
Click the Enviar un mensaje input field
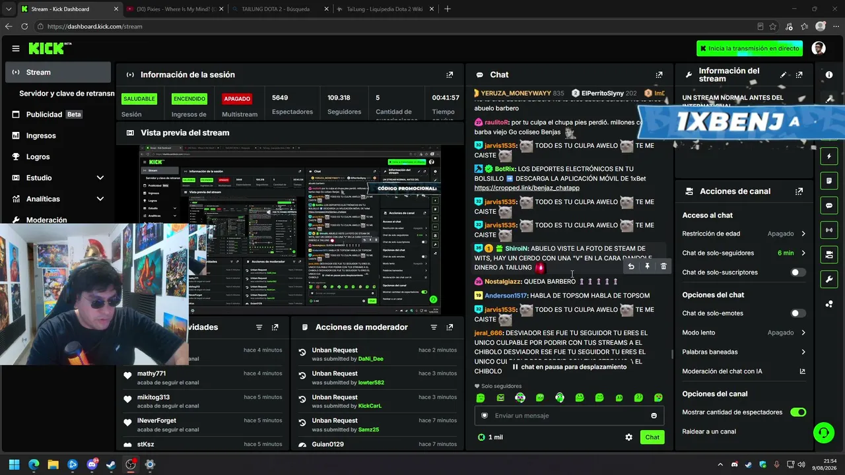pyautogui.click(x=569, y=416)
